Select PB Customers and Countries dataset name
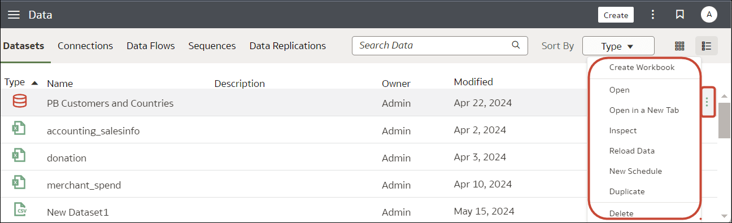The image size is (732, 223). (110, 103)
